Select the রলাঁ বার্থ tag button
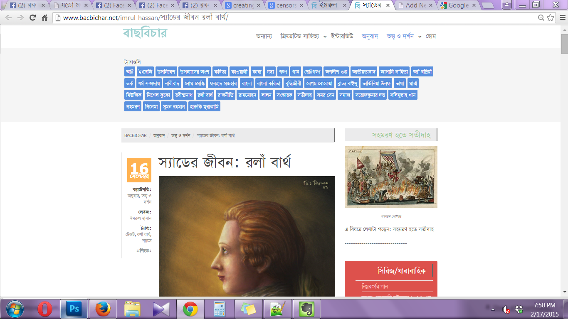The image size is (568, 319). tap(205, 95)
